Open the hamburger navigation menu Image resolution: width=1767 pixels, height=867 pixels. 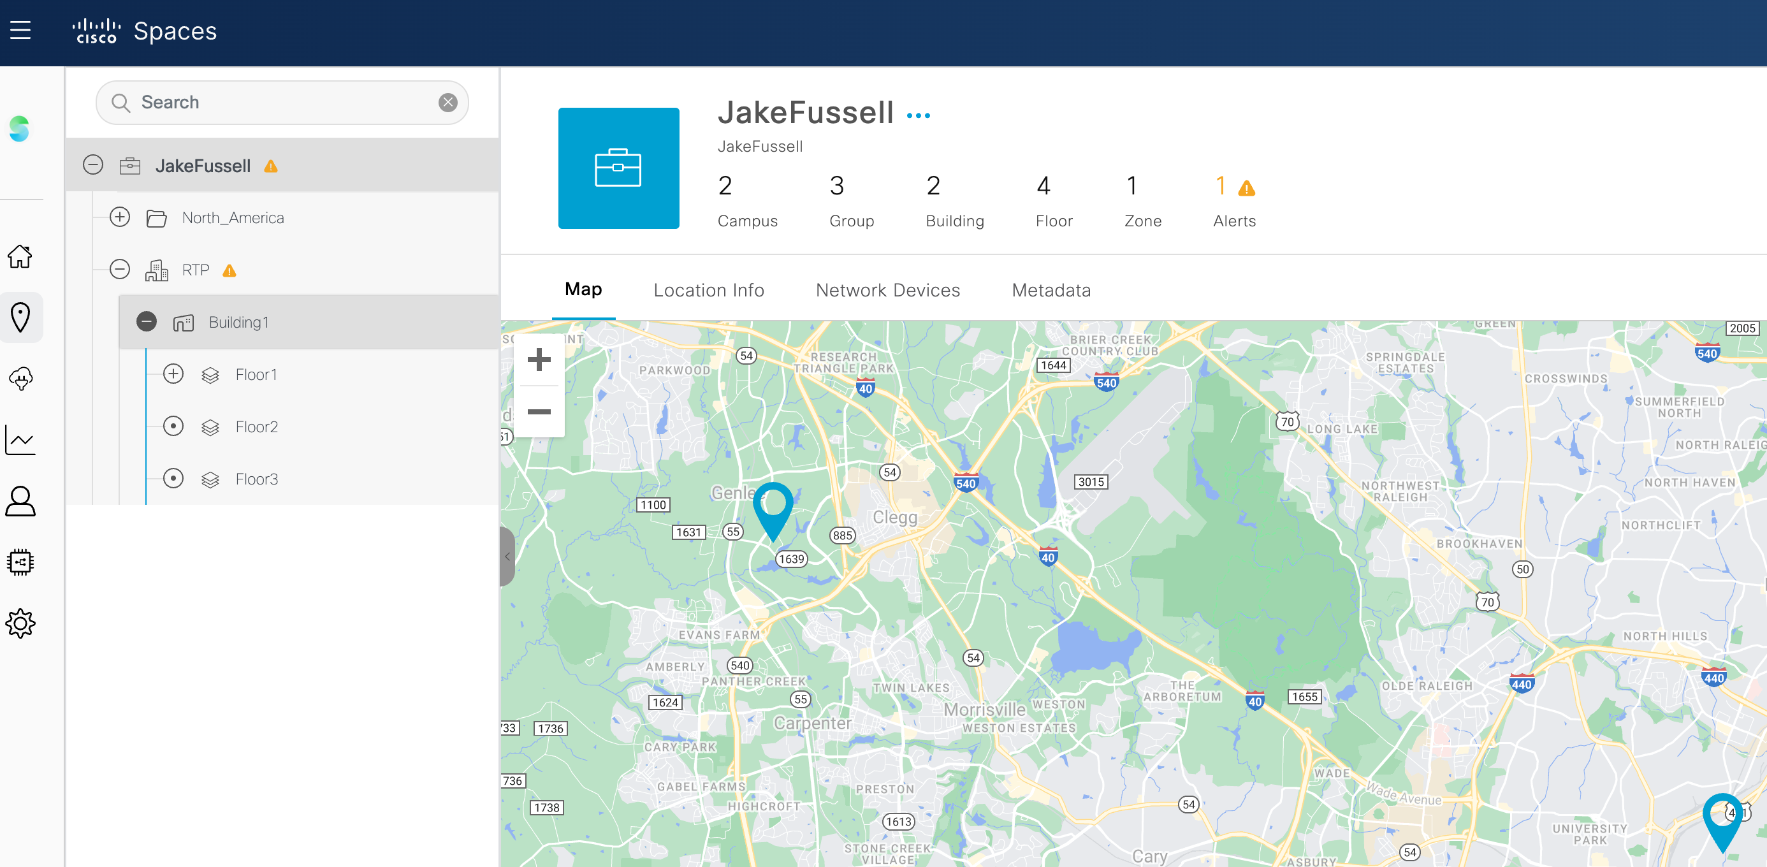click(20, 30)
